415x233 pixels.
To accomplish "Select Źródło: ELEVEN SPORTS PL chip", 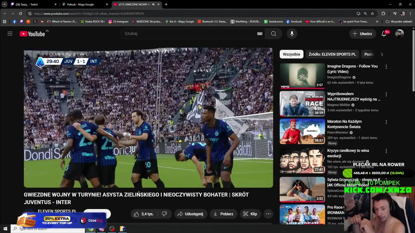I will pyautogui.click(x=332, y=54).
